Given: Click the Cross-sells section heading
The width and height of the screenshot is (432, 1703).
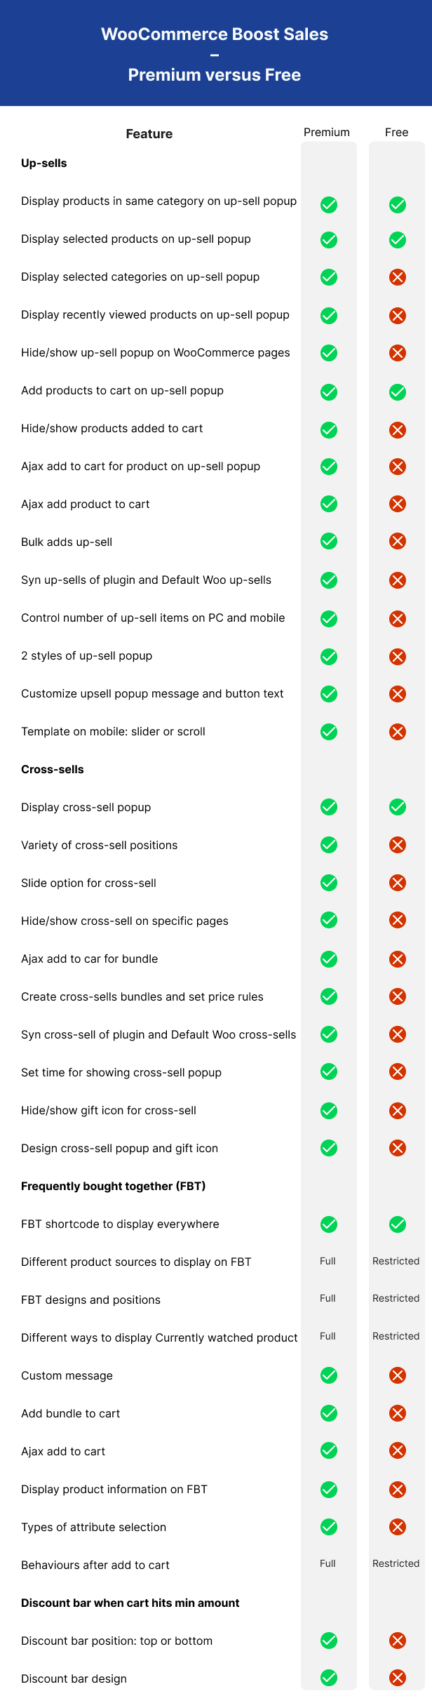Looking at the screenshot, I should 53,770.
